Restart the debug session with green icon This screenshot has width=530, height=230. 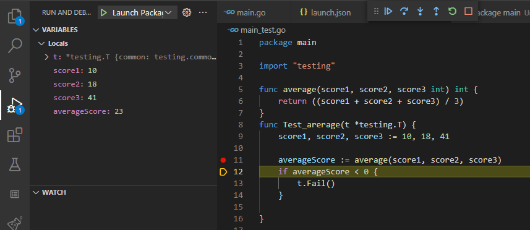click(x=452, y=12)
